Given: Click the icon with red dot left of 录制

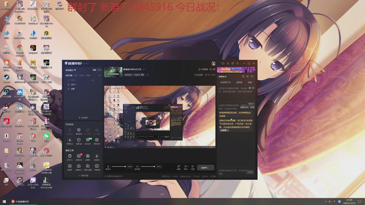Looking at the screenshot, I should coord(178,167).
